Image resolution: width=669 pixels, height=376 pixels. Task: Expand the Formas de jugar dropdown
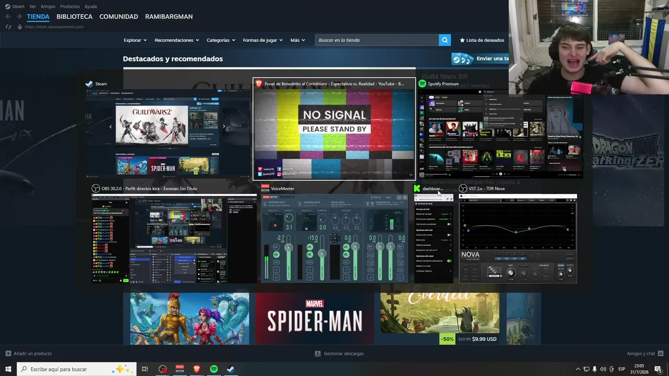pyautogui.click(x=263, y=40)
